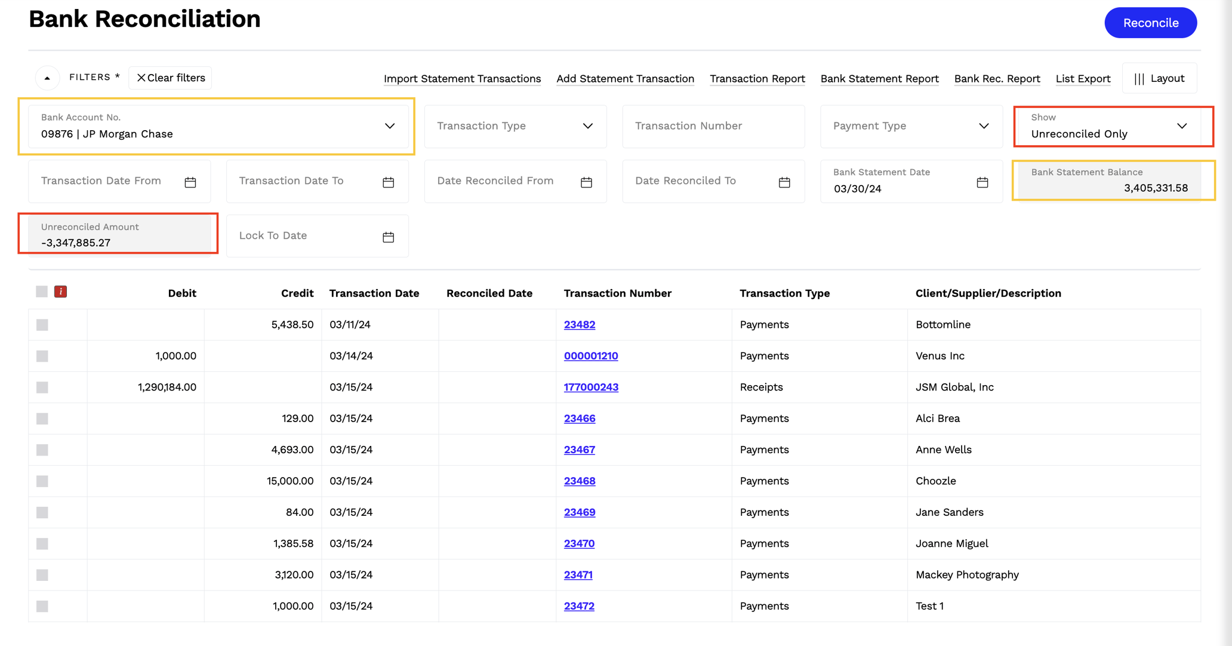
Task: Open transaction number 23482 link
Action: click(x=579, y=324)
